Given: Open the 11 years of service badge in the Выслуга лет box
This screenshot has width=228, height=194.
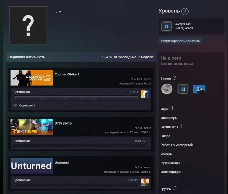Looking at the screenshot, I should tap(166, 26).
